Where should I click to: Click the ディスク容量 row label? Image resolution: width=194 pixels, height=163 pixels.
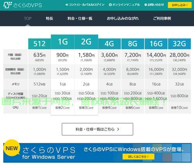pos(16,94)
